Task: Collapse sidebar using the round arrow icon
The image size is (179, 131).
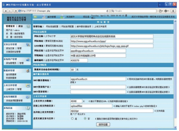Action: (x=28, y=26)
